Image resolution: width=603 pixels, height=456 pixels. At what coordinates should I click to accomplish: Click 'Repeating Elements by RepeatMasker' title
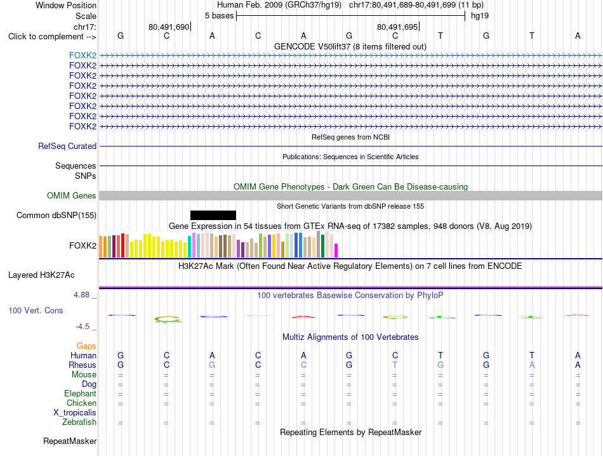(x=351, y=432)
